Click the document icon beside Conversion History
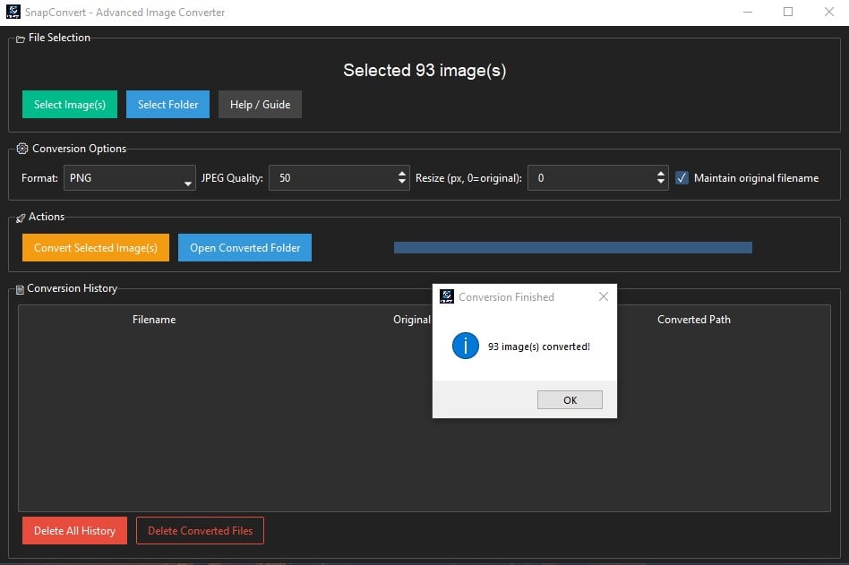The height and width of the screenshot is (565, 849). (20, 289)
